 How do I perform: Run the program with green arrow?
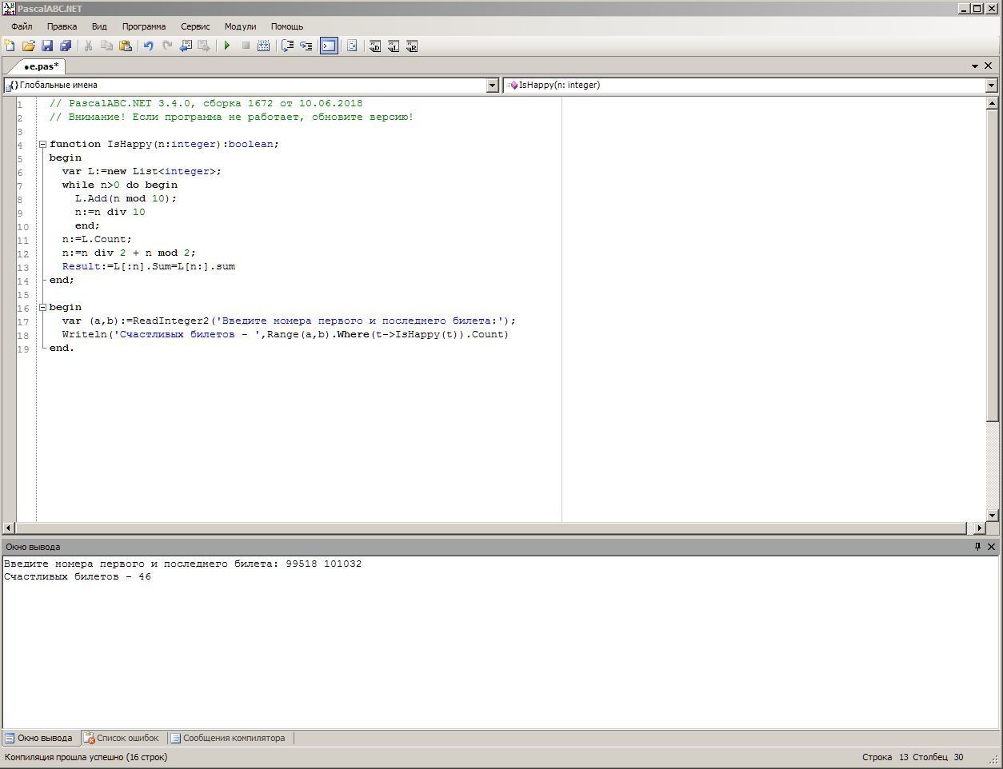(x=227, y=46)
